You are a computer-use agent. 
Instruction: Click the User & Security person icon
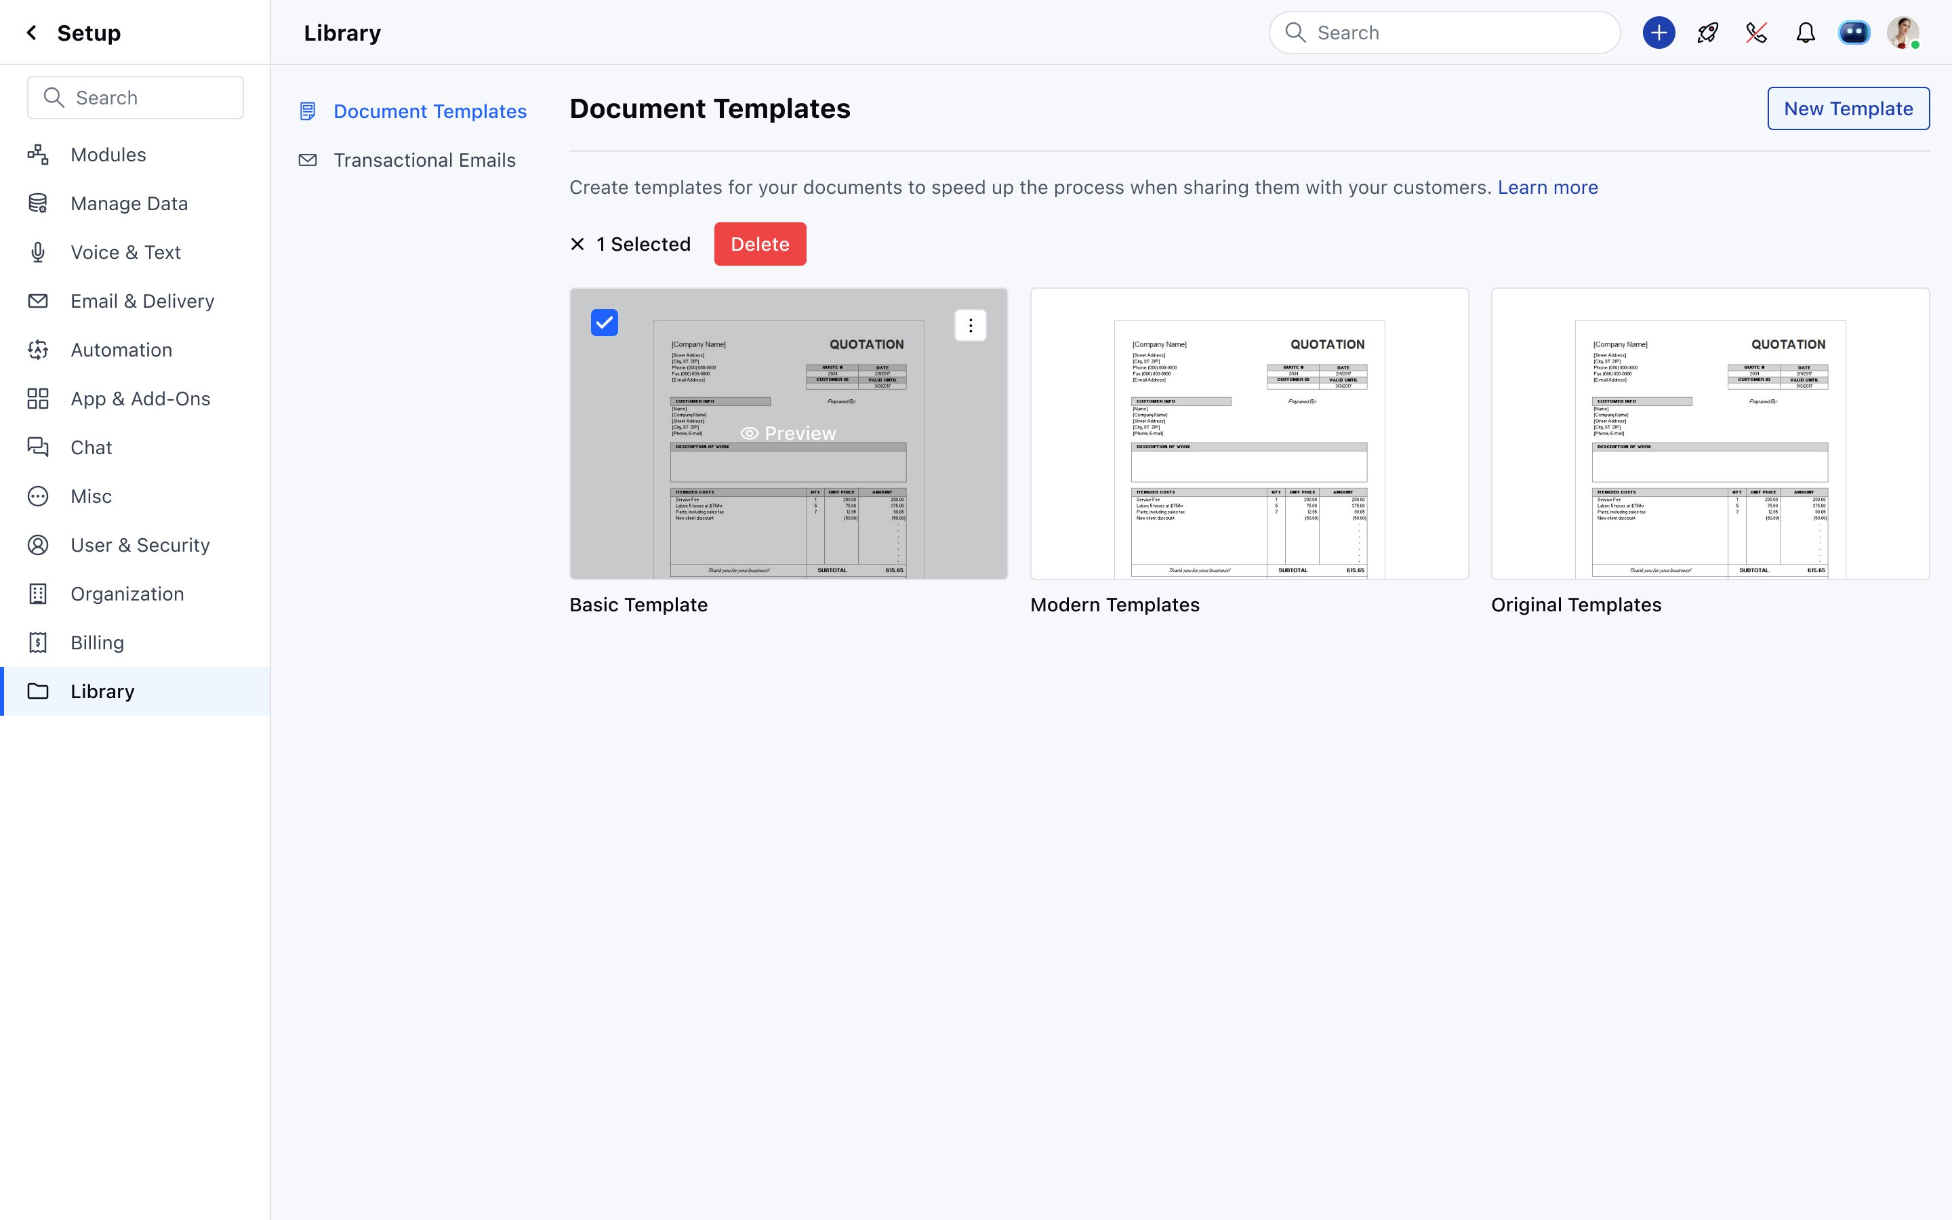pyautogui.click(x=38, y=545)
